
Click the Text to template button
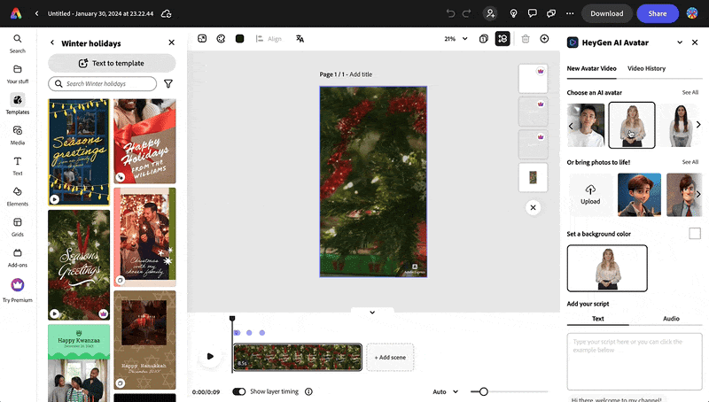(x=112, y=63)
